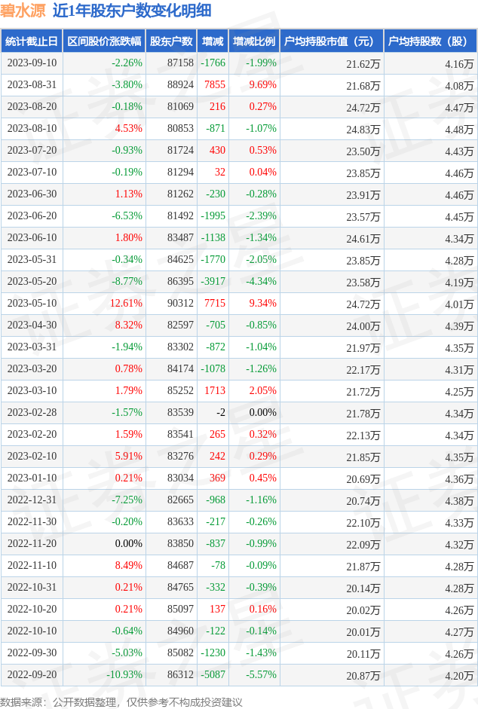The image size is (478, 709).
Task: Select date cell 2022-10-10
Action: (x=32, y=631)
